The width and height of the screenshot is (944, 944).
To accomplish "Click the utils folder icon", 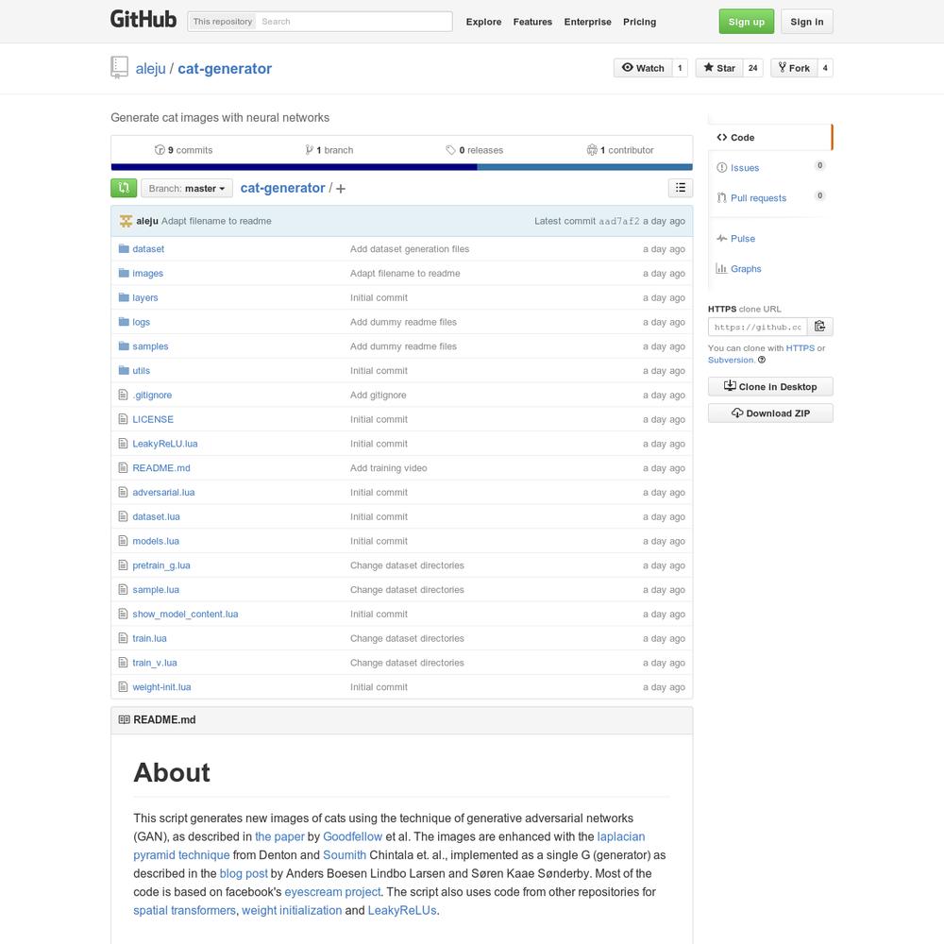I will click(x=124, y=370).
